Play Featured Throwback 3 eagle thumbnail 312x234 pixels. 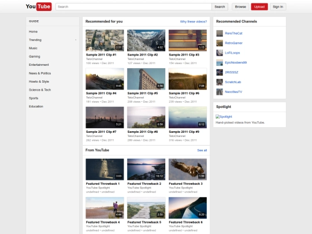click(188, 169)
